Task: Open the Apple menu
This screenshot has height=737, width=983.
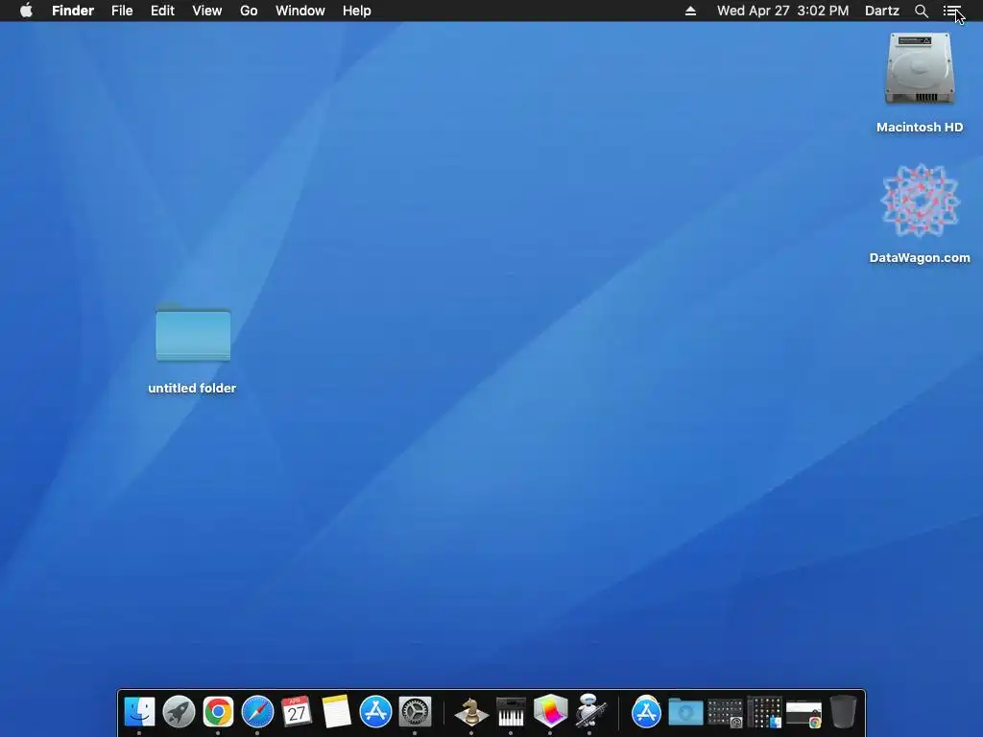Action: point(26,11)
